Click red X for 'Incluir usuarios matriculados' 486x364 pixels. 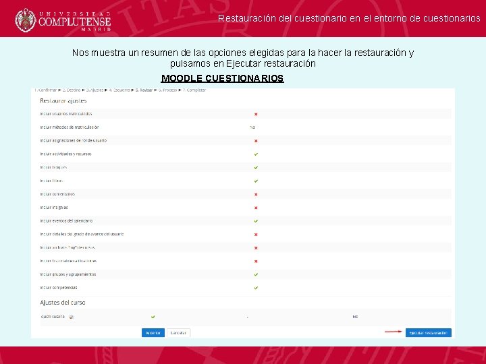pos(256,114)
